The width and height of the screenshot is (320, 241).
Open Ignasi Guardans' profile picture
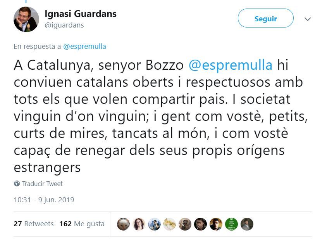pos(26,19)
